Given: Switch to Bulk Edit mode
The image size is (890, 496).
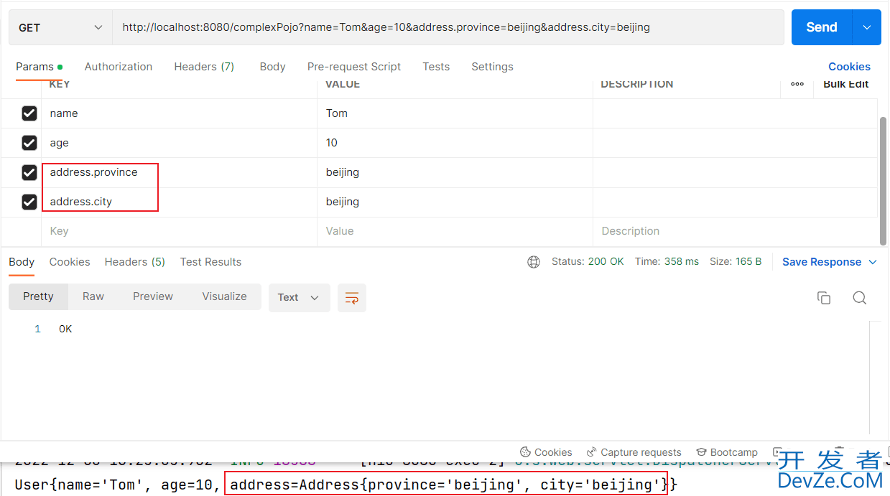Looking at the screenshot, I should (846, 85).
